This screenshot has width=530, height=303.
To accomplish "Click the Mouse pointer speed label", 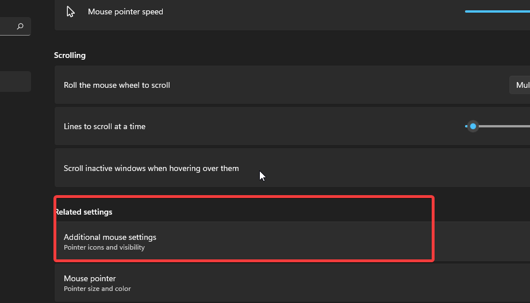I will [125, 11].
